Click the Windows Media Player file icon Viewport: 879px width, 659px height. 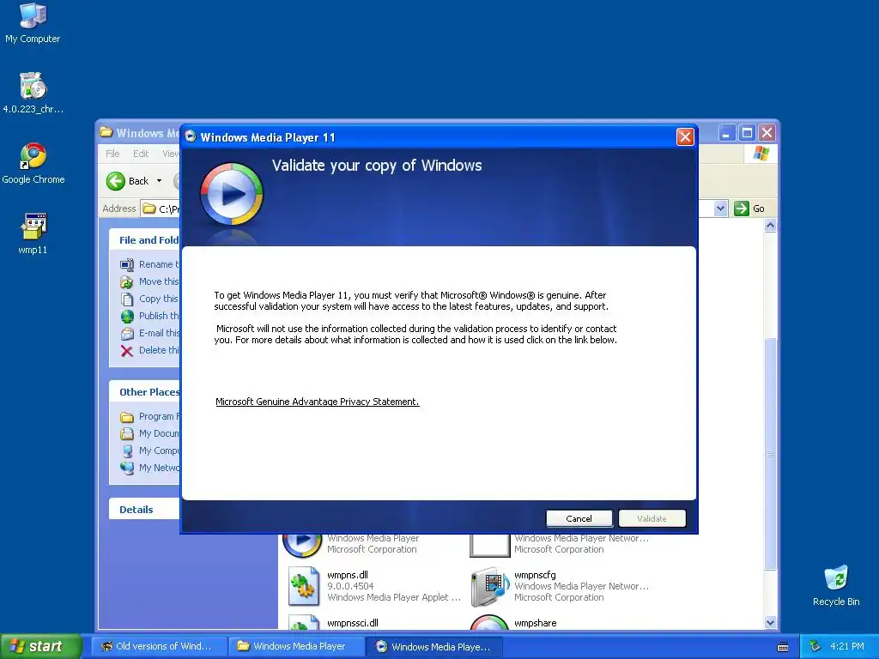(x=302, y=545)
